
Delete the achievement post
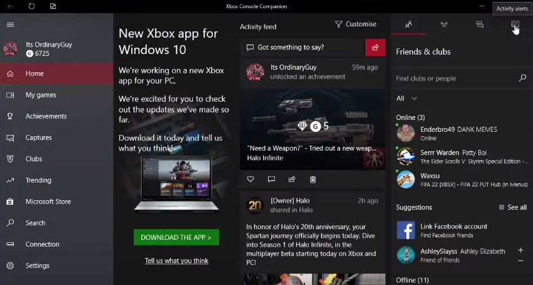coord(313,180)
